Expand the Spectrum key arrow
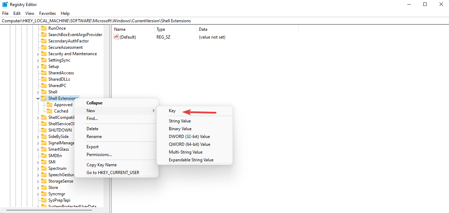The width and height of the screenshot is (449, 213). (38, 168)
